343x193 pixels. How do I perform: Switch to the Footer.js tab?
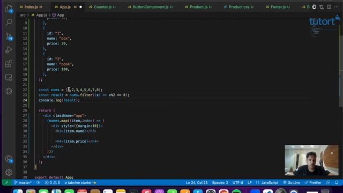coord(278,7)
